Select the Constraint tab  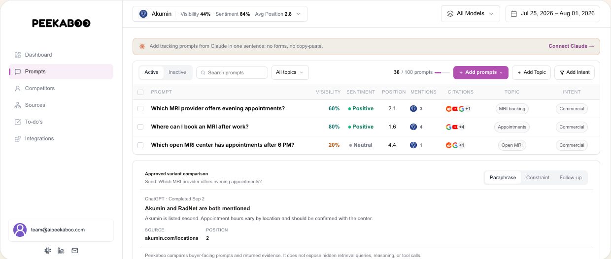[538, 178]
